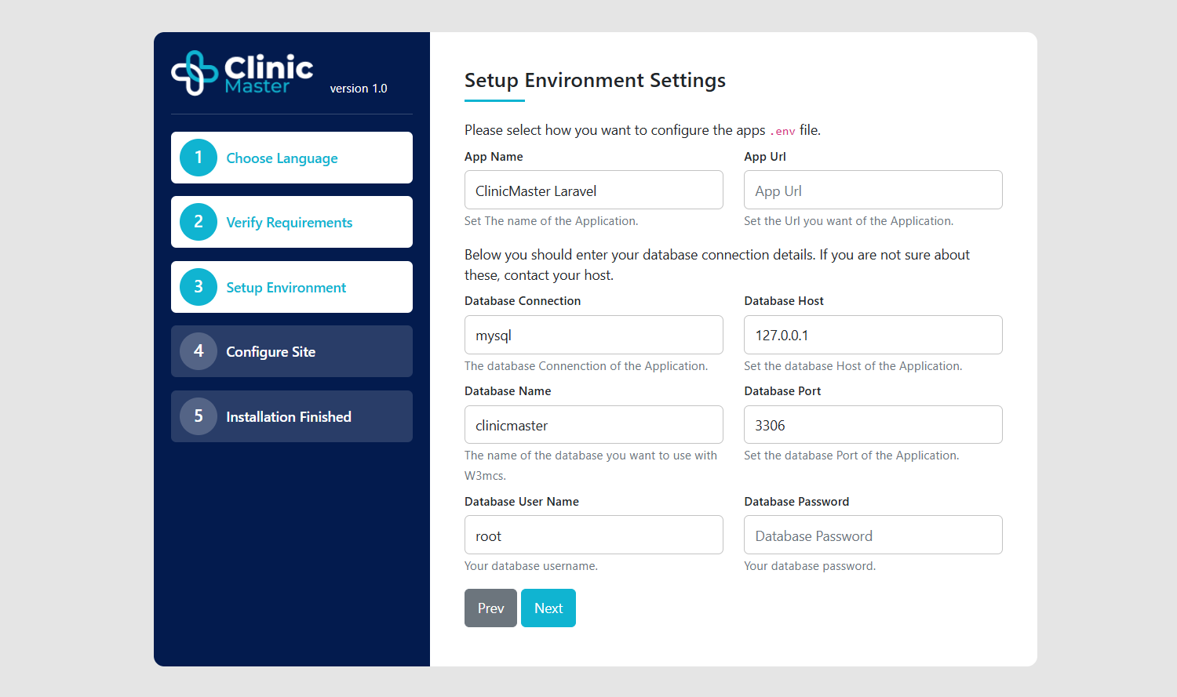This screenshot has width=1177, height=697.
Task: Open the Choose Language step
Action: point(282,158)
